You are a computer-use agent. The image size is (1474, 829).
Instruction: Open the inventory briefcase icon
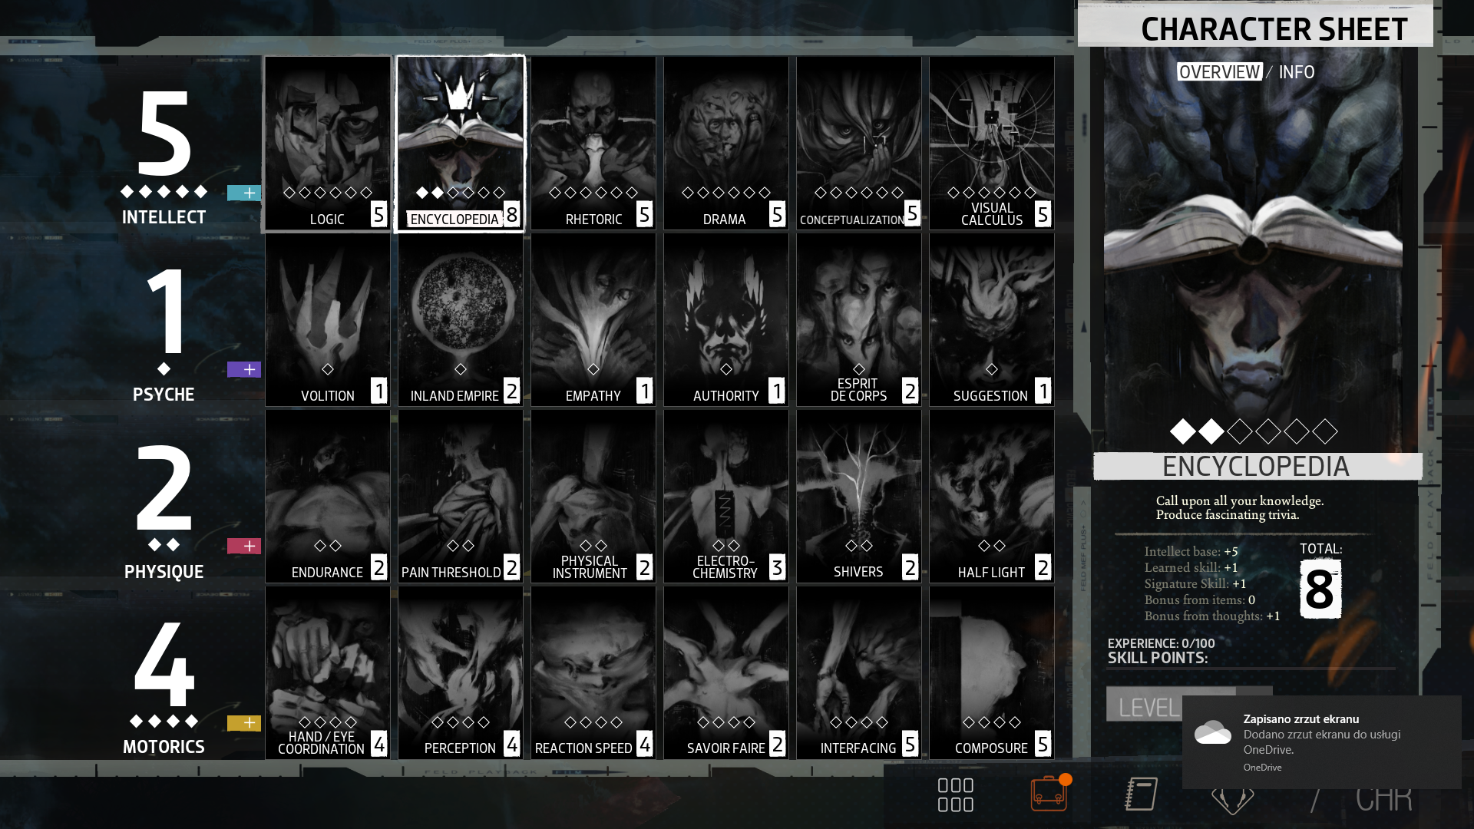point(1049,793)
